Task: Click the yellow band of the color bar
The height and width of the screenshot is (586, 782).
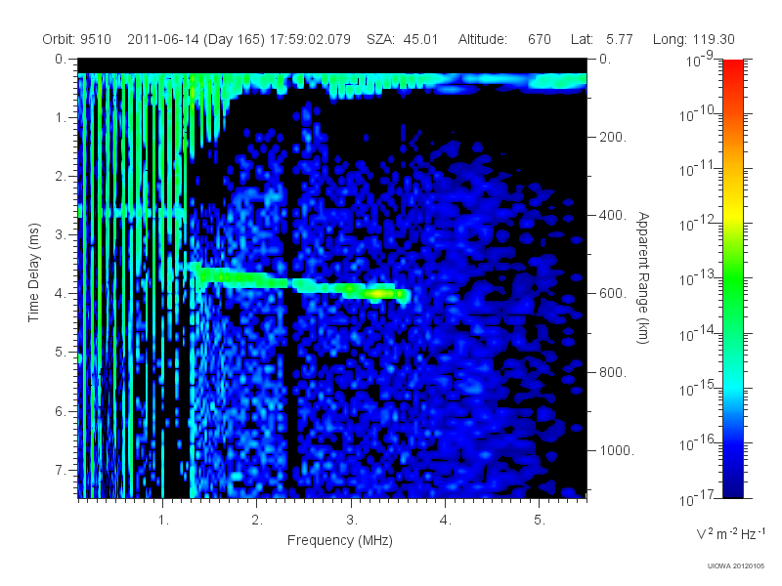Action: (733, 214)
